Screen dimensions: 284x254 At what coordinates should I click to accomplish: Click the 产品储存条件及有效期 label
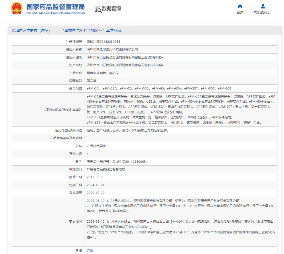point(66,138)
